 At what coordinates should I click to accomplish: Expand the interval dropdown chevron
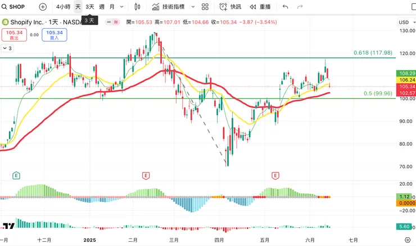coord(122,7)
